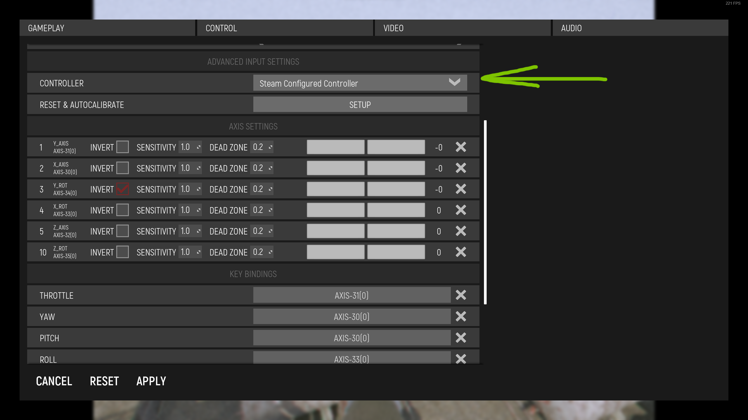Uncheck Invert for Y_ROT axis
This screenshot has height=420, width=748.
(x=122, y=189)
